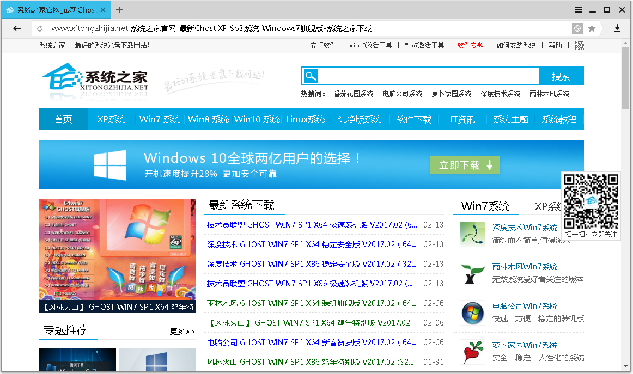Screen dimensions: 633x374
Task: Click the Windows logo icon beside 电脑公司Win7系统
Action: pos(472,313)
